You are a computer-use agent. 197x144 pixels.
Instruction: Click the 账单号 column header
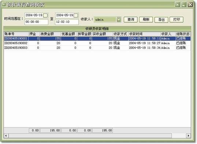tap(16, 34)
